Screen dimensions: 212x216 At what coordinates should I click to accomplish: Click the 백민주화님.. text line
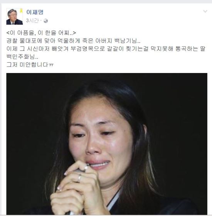point(22,57)
